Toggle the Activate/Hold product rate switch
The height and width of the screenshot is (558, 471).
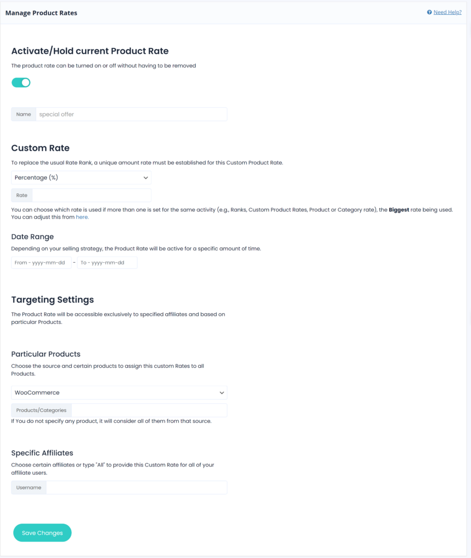pos(21,82)
